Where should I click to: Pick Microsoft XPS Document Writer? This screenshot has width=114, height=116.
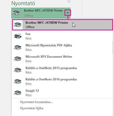click(62, 59)
